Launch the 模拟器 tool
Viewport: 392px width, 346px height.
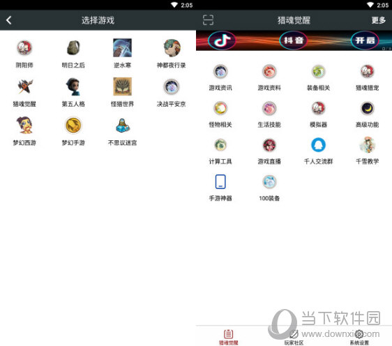click(318, 108)
